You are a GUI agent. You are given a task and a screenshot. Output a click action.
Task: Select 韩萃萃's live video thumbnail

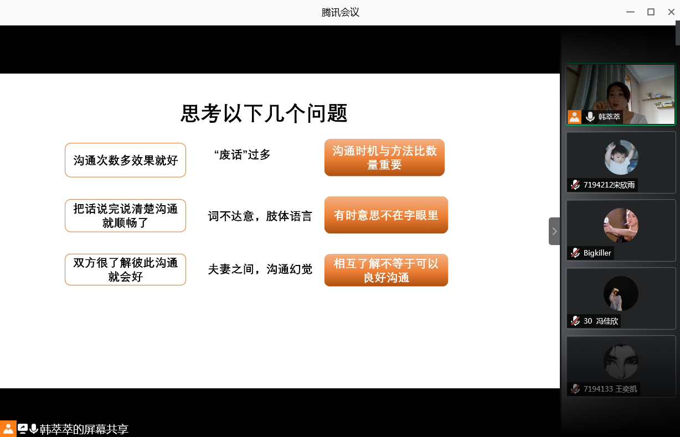click(x=621, y=94)
